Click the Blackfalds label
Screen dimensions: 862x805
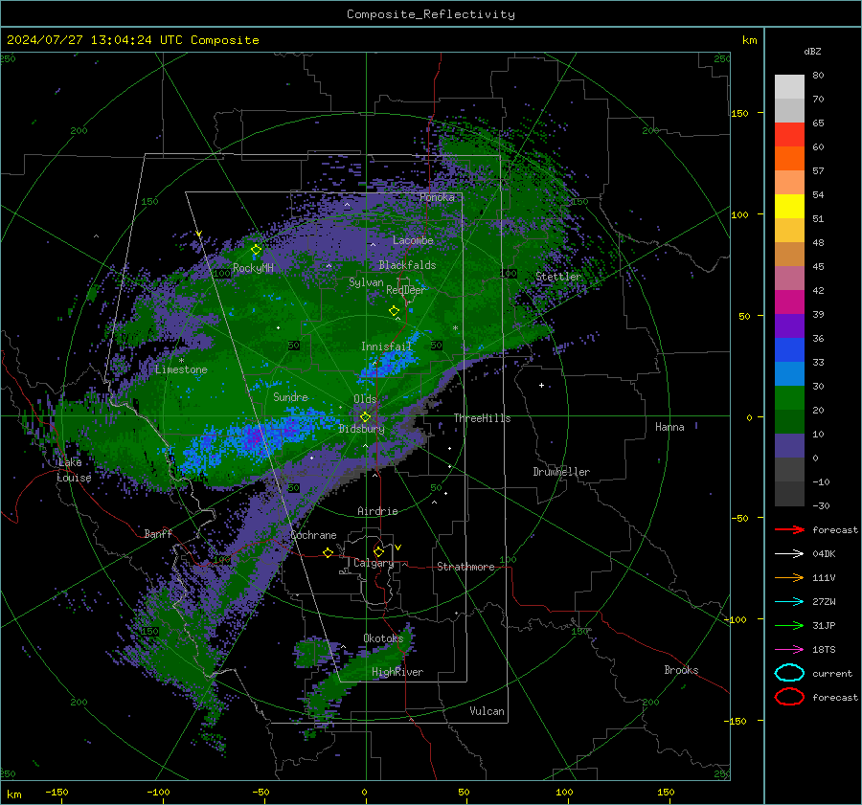click(407, 265)
